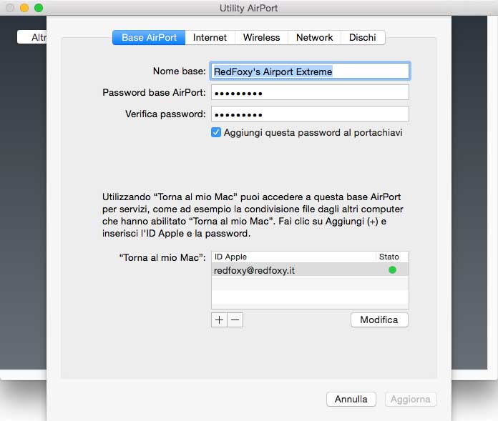498x421 pixels.
Task: Select the Network tab
Action: pos(314,37)
